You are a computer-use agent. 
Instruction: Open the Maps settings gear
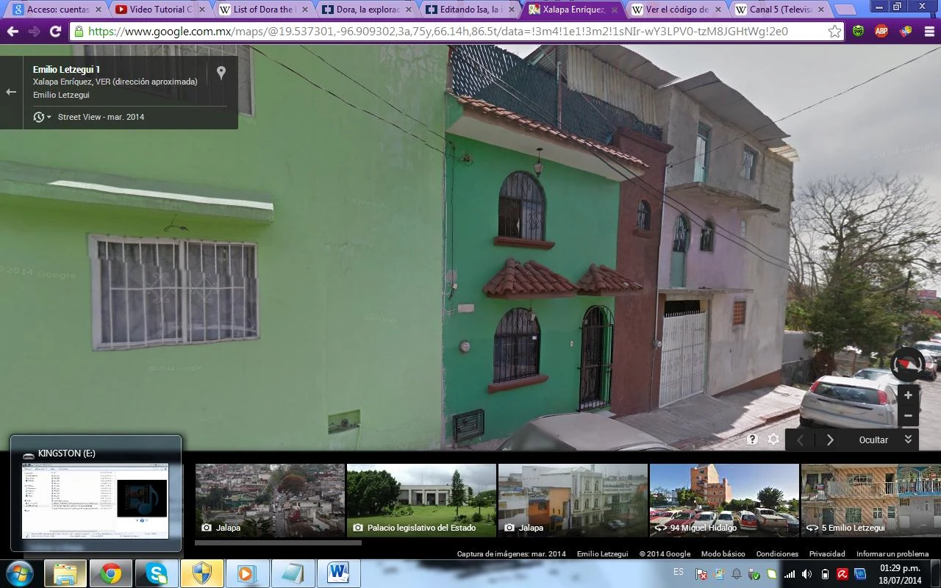[773, 440]
